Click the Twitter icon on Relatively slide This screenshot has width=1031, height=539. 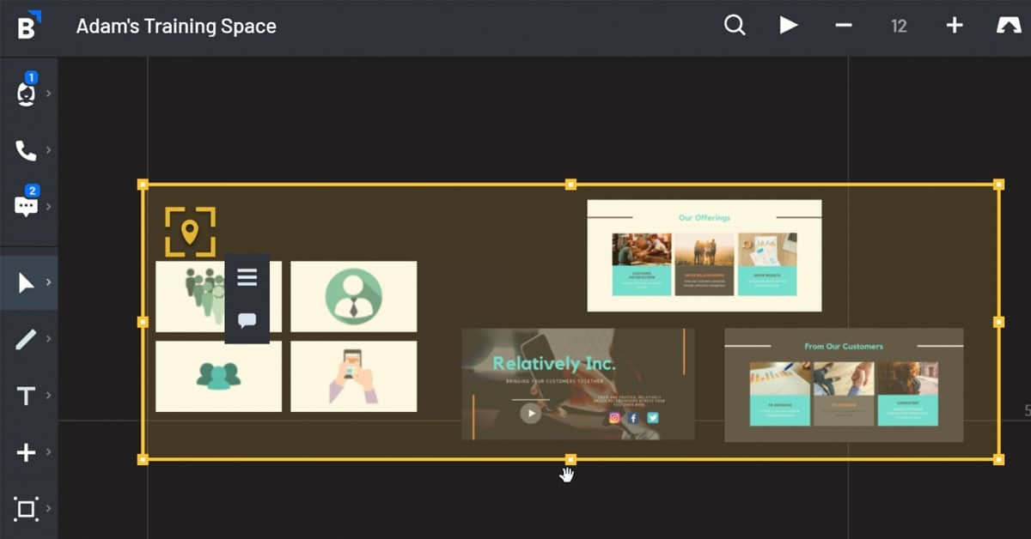653,418
